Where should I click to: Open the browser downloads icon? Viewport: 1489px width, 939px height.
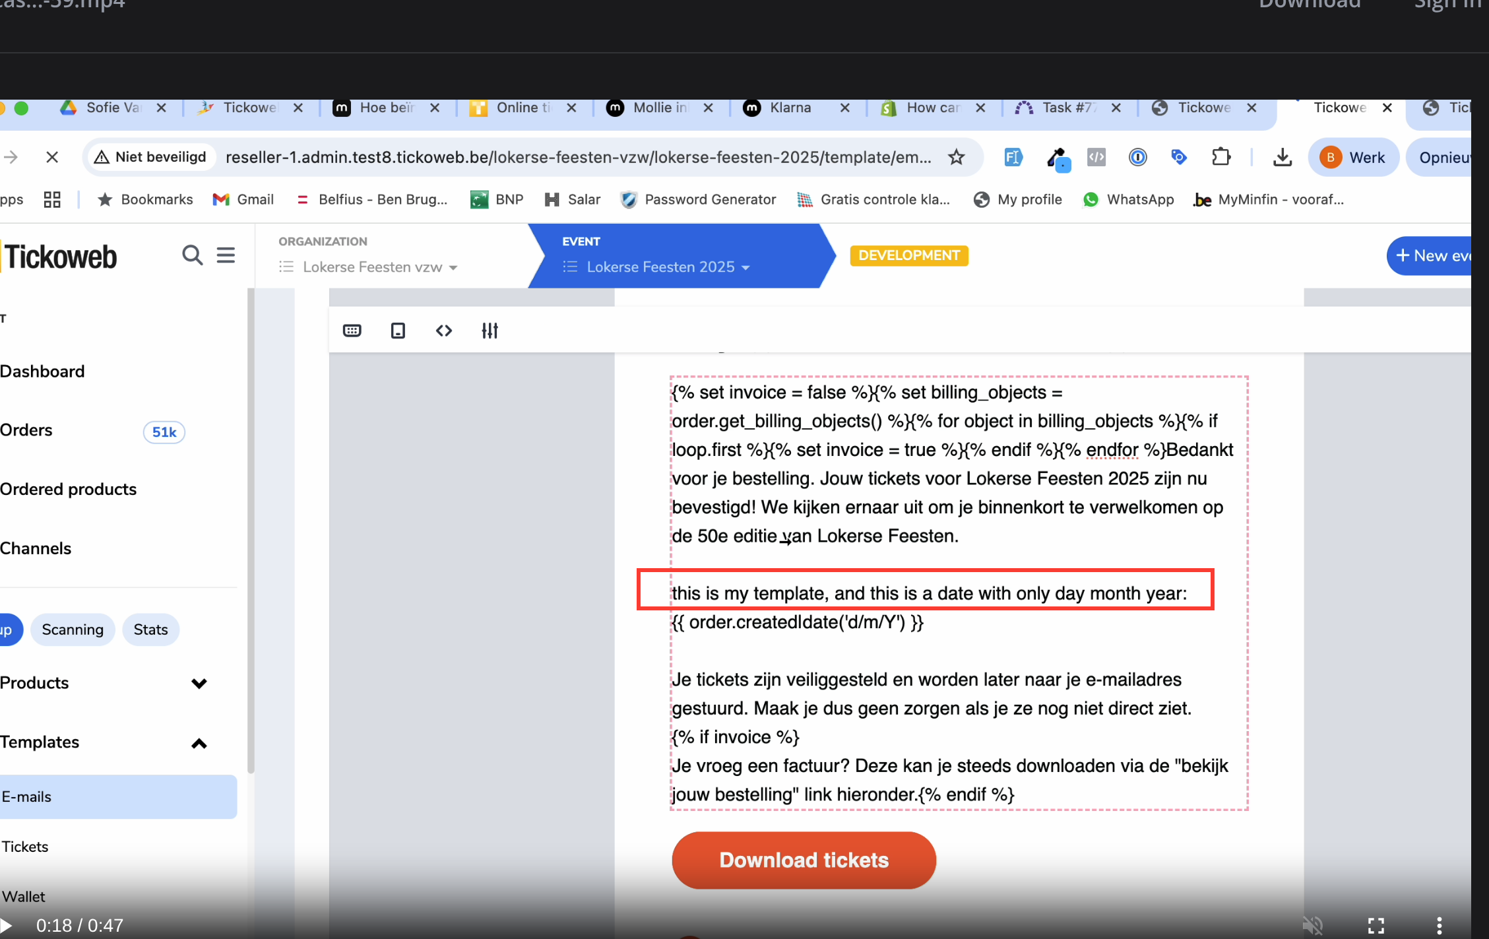pyautogui.click(x=1282, y=157)
